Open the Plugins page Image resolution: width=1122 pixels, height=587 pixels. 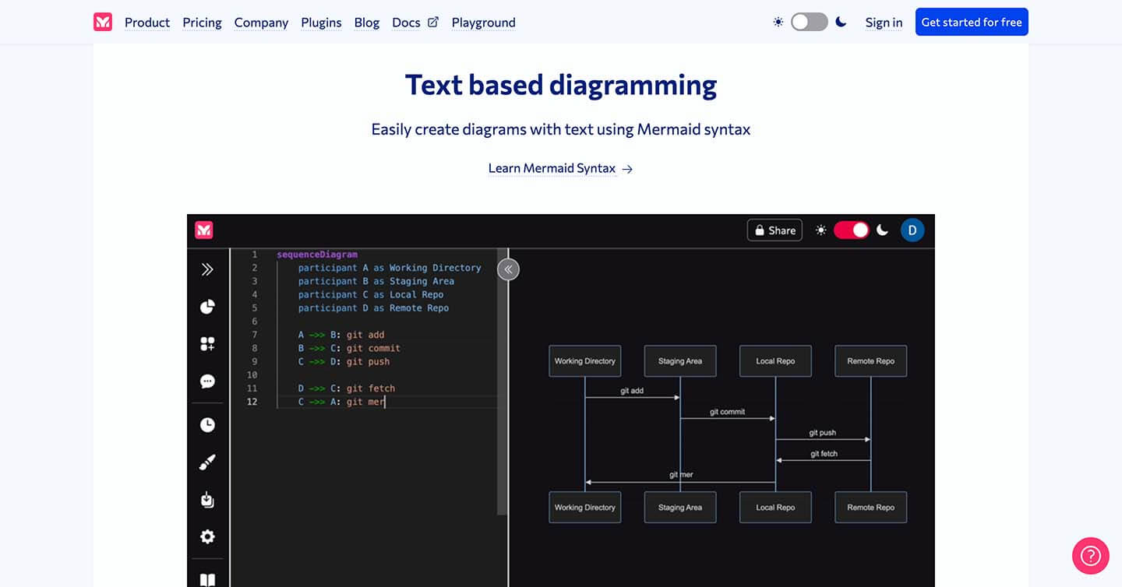pos(321,23)
